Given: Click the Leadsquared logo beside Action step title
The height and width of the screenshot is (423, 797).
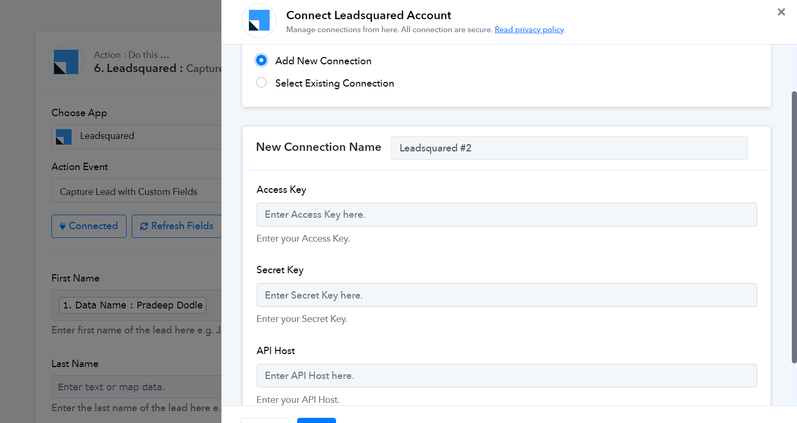Looking at the screenshot, I should coord(66,62).
